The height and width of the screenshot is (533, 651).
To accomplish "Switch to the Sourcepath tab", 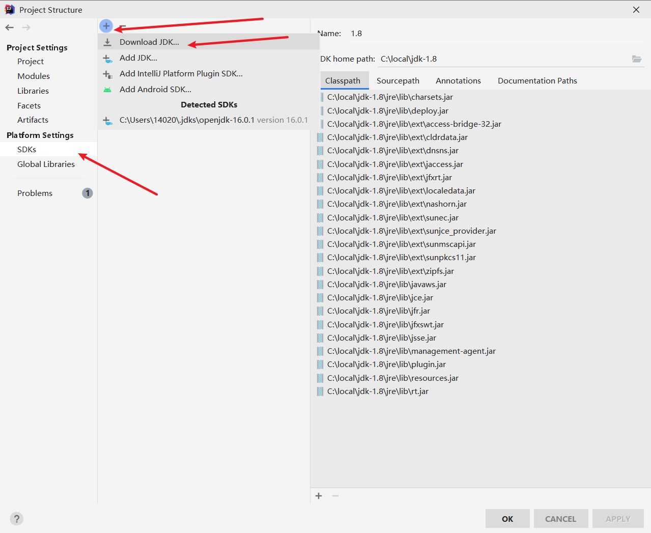I will 398,81.
